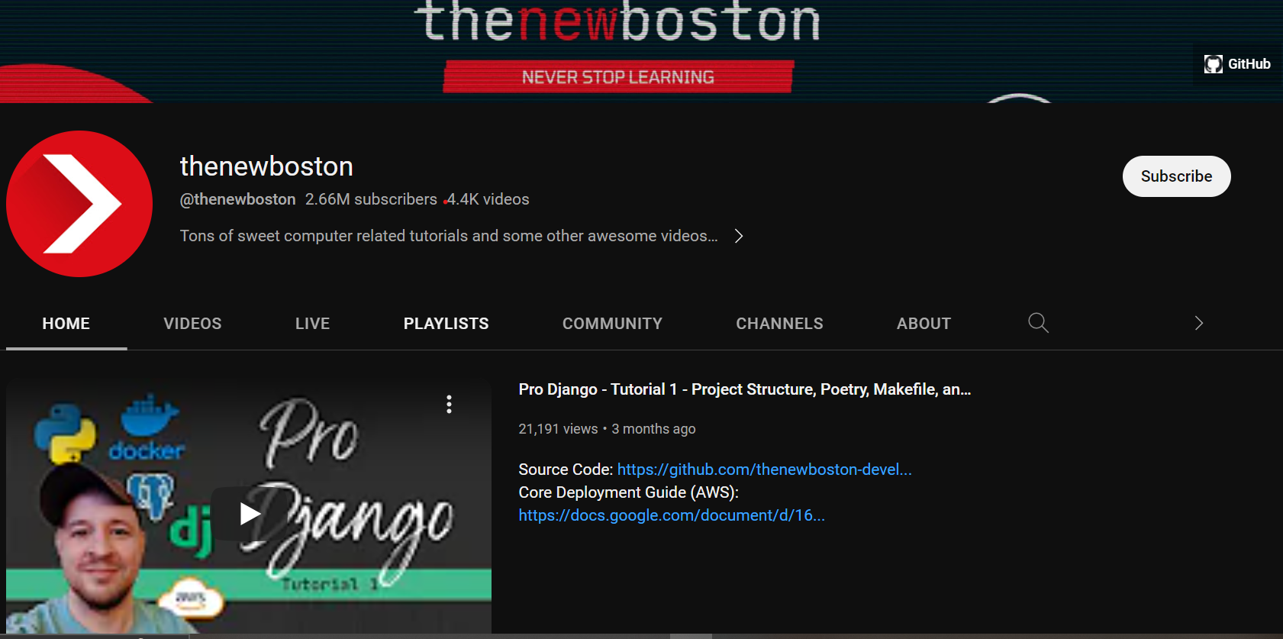
Task: Open the CHANNELS tab
Action: 779,324
